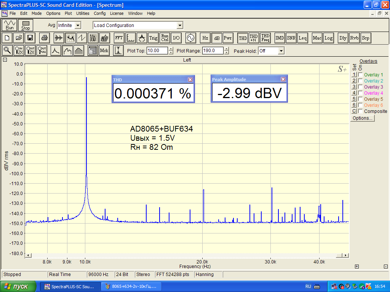The width and height of the screenshot is (390, 292).
Task: Click the Save file floppy icon
Action: click(x=30, y=38)
